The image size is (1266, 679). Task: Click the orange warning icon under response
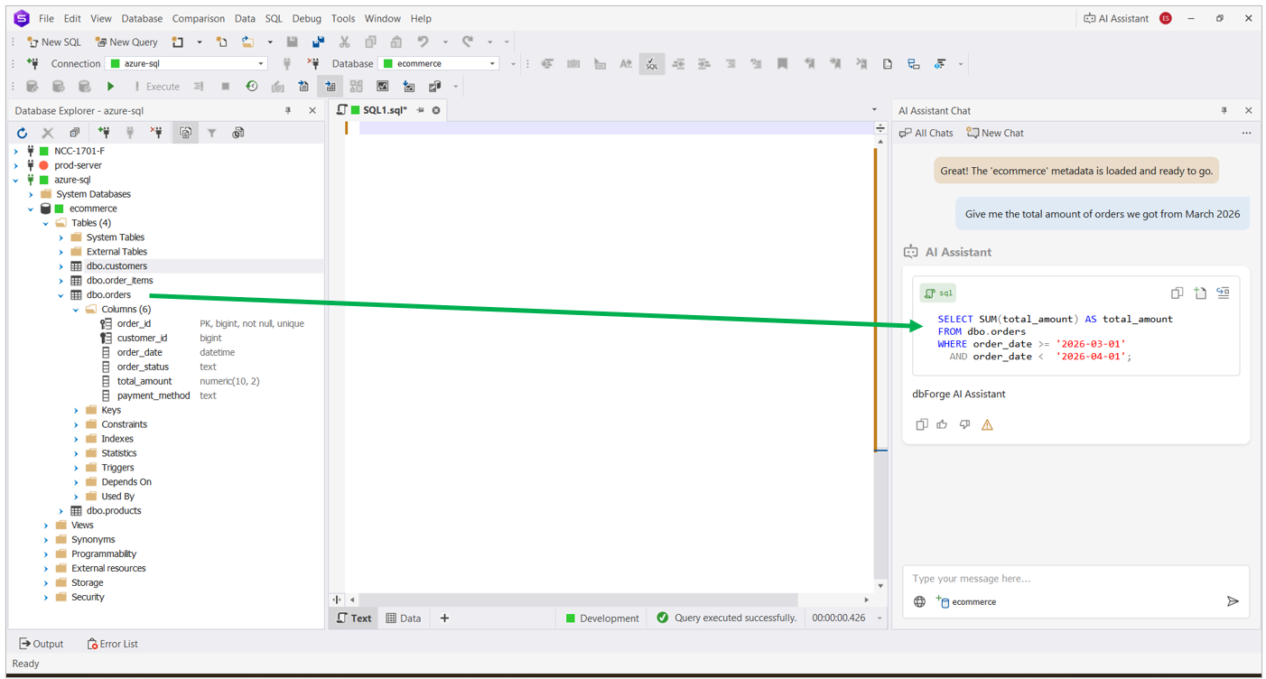[987, 424]
